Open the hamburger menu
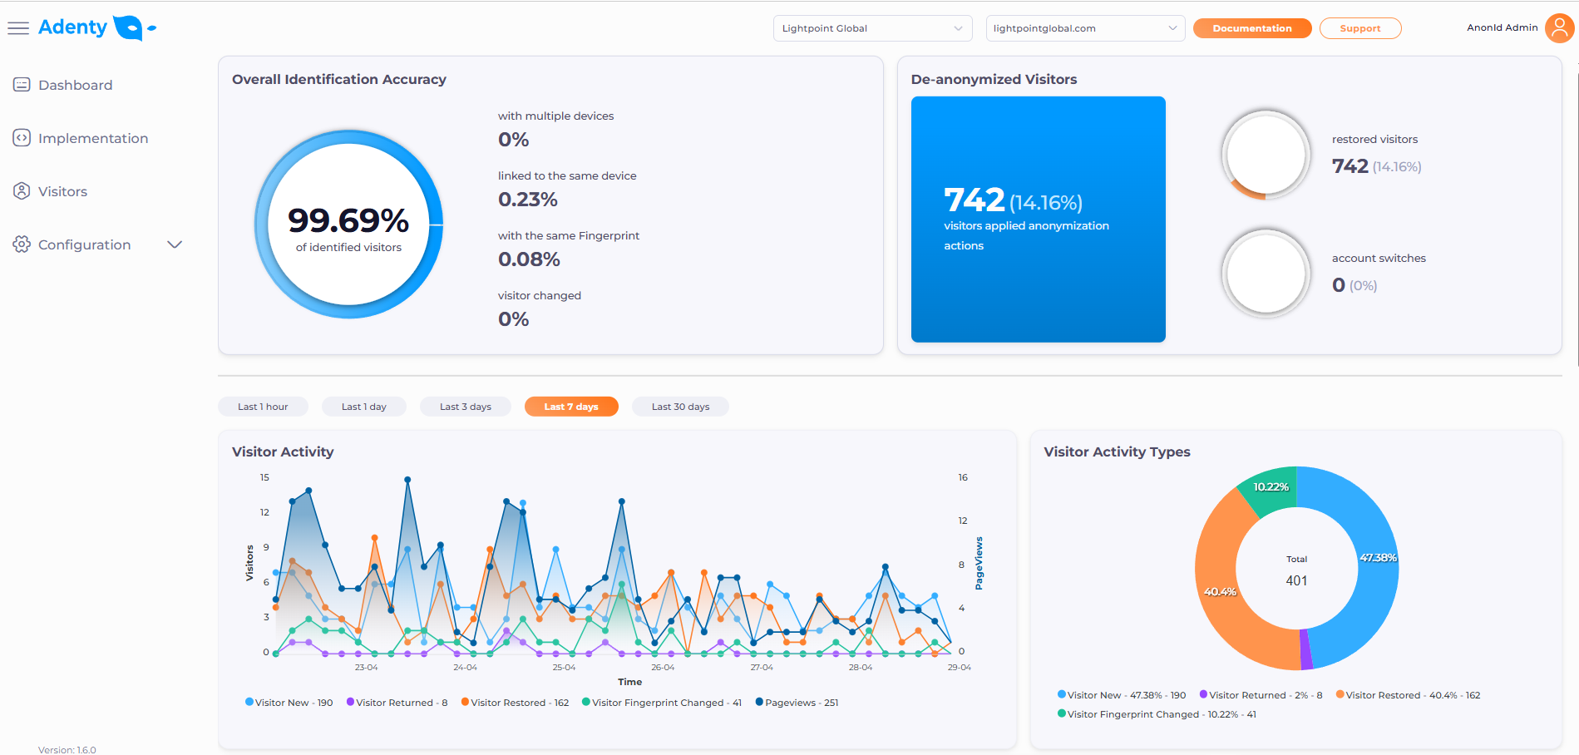The height and width of the screenshot is (755, 1579). (x=18, y=27)
